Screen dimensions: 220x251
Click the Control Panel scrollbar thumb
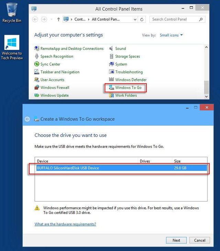tap(206, 87)
